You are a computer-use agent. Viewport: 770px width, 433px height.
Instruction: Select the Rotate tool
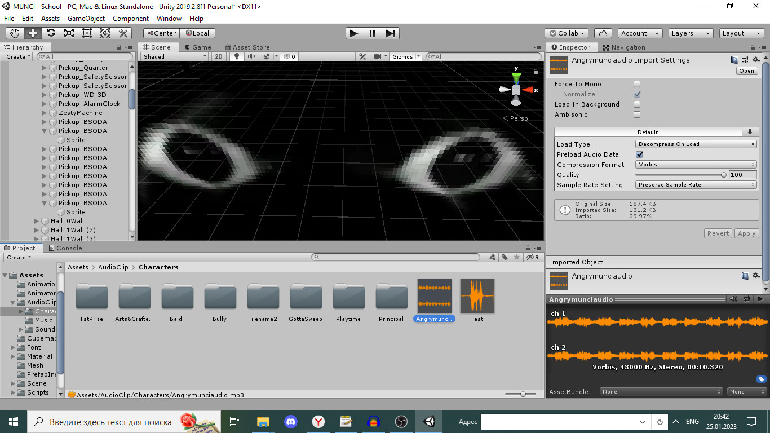click(x=51, y=33)
